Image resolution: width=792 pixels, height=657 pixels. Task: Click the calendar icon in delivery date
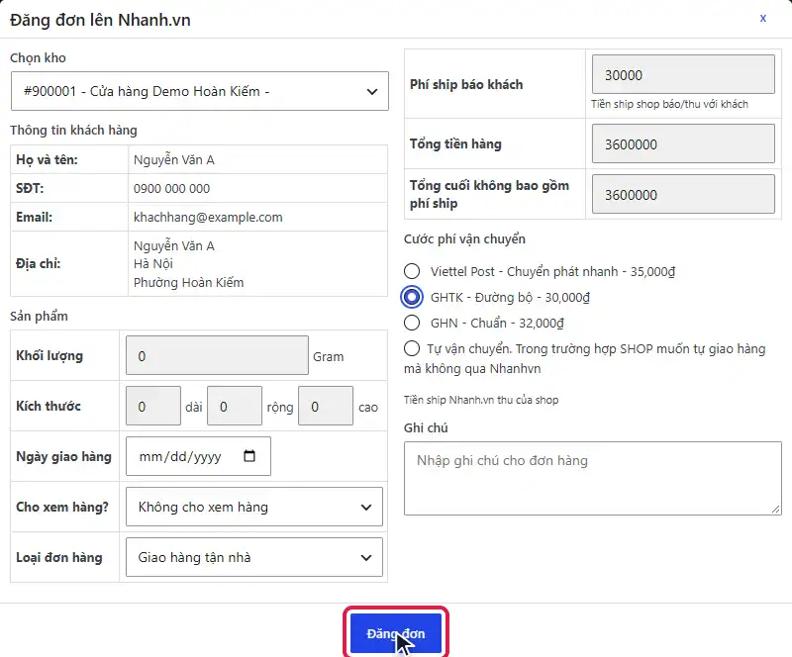coord(249,456)
